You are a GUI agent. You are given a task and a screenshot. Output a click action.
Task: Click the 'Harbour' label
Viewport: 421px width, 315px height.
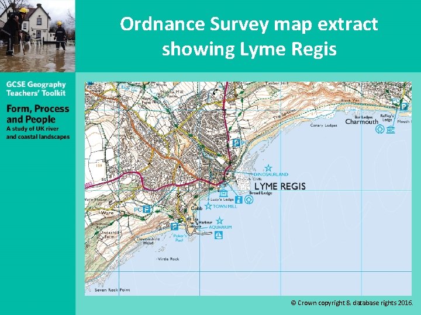coord(205,222)
